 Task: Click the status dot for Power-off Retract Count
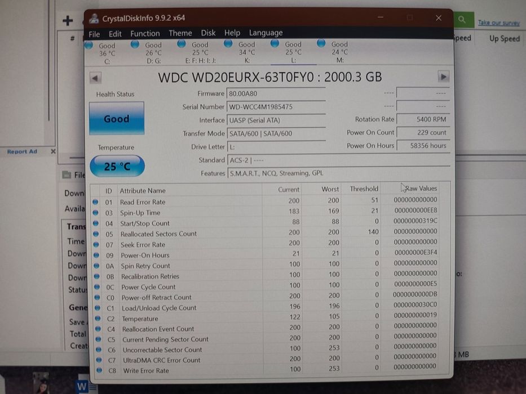coord(98,298)
